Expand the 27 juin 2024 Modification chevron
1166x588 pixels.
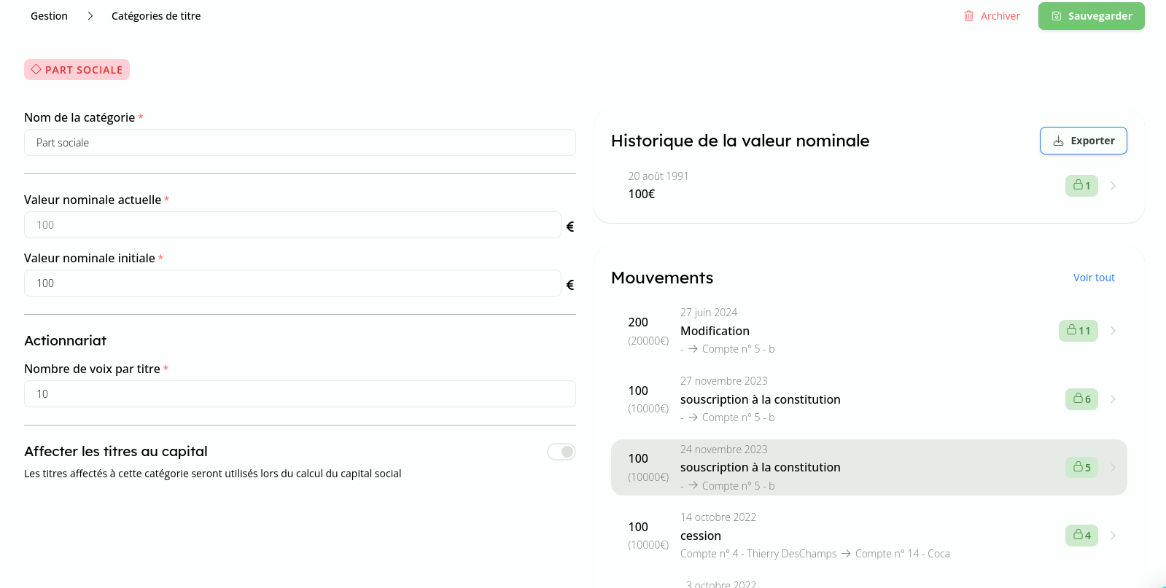(x=1113, y=331)
